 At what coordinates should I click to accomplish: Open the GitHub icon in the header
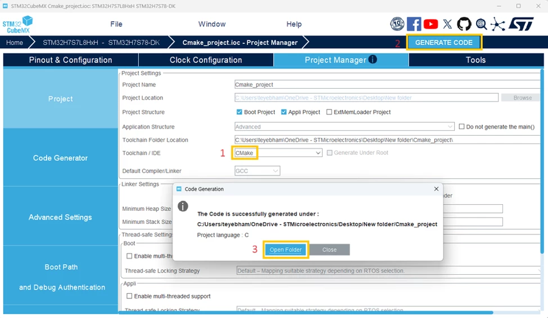point(464,24)
